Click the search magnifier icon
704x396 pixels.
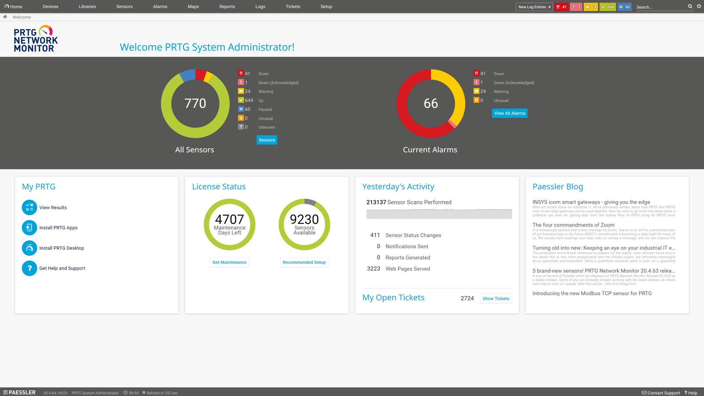click(x=690, y=7)
